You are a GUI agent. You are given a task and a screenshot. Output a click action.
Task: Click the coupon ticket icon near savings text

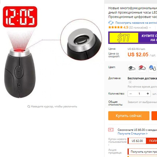(111, 130)
